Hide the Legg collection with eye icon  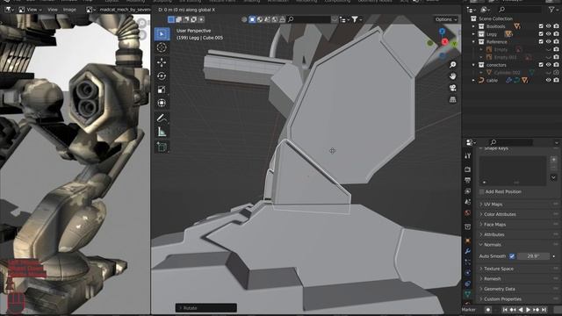coord(548,34)
